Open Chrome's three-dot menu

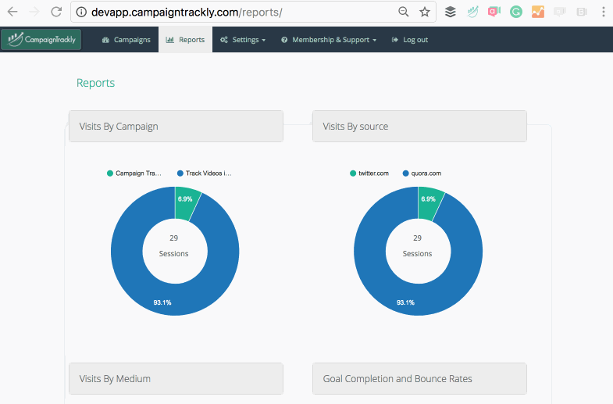[x=604, y=12]
